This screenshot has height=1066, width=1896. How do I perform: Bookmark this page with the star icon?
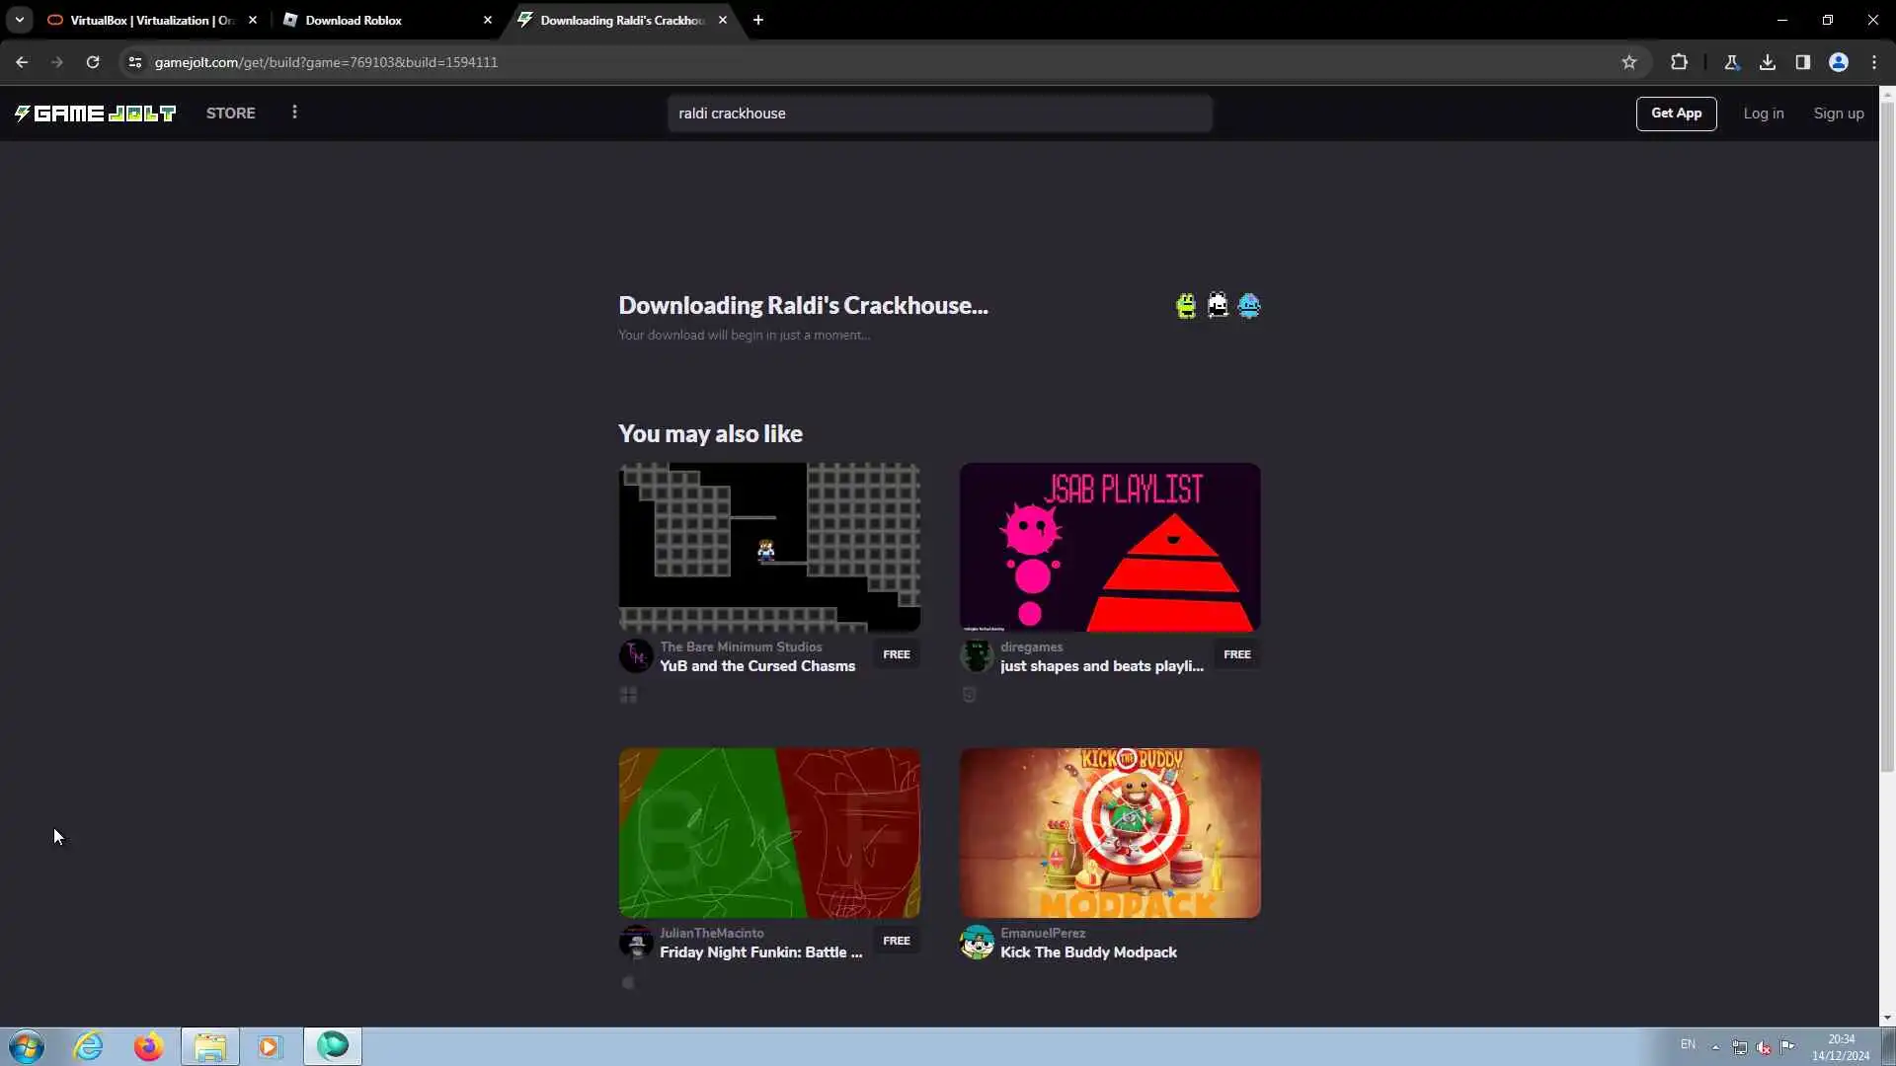(1629, 62)
